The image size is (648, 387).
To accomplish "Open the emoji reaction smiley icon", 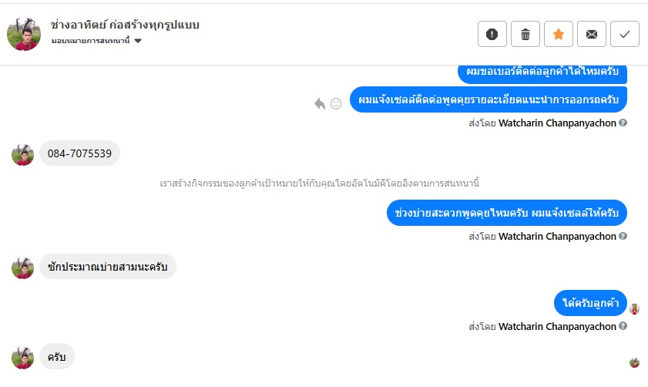I will (x=336, y=104).
